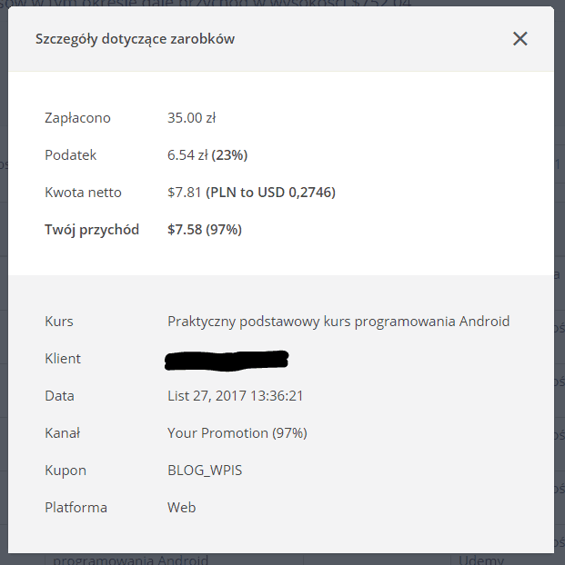Select the $7.81 net amount with exchange rate
The image size is (565, 565).
[251, 192]
